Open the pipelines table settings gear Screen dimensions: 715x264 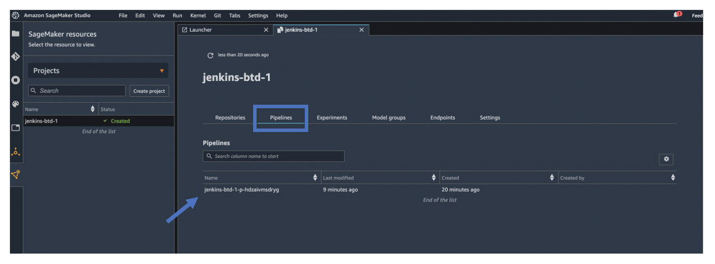click(666, 159)
